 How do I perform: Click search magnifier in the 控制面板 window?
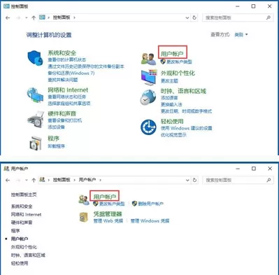(x=269, y=17)
